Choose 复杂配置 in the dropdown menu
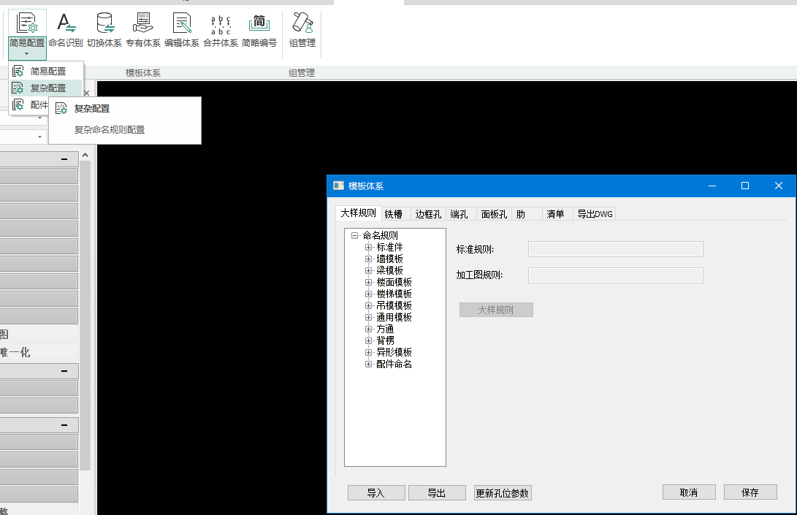The height and width of the screenshot is (515, 797). pos(46,88)
